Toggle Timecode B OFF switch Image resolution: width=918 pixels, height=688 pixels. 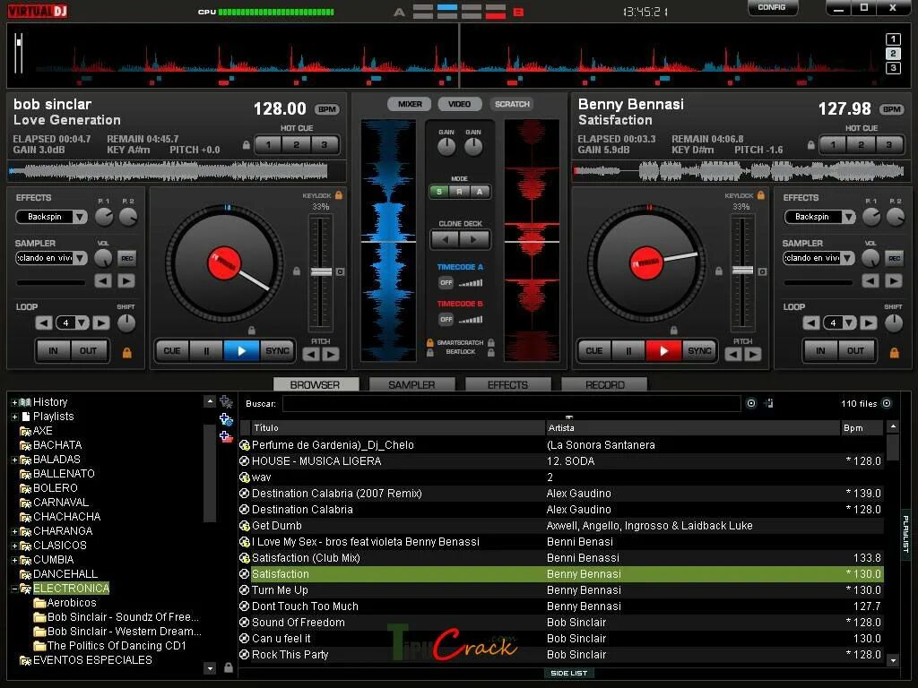click(x=446, y=320)
